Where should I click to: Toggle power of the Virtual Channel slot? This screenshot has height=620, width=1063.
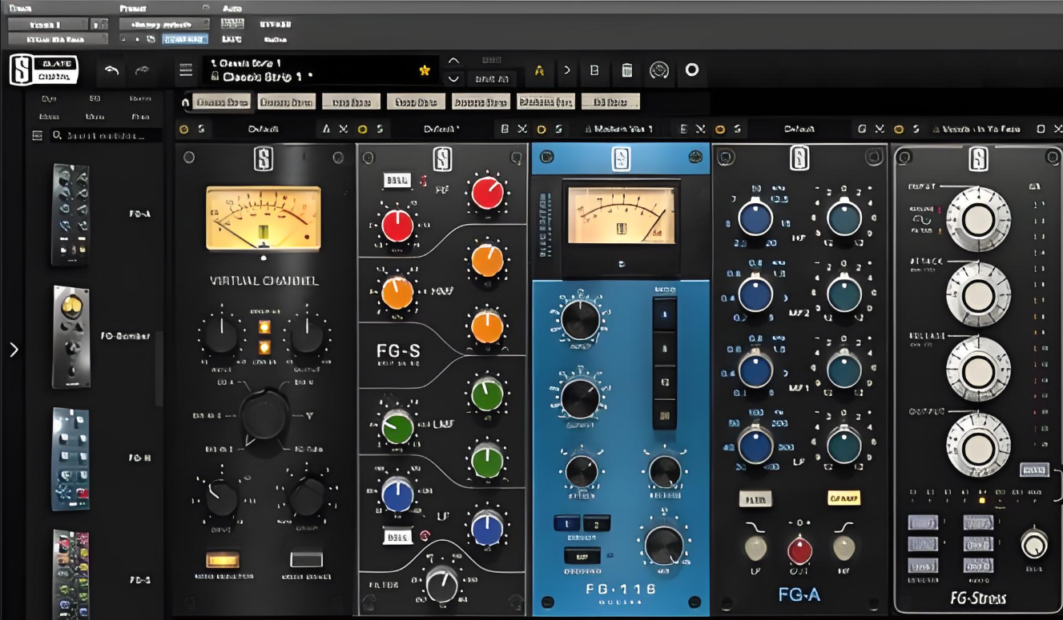click(184, 129)
